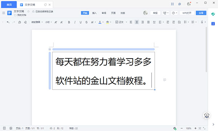This screenshot has width=218, height=131.
Task: Click the blue 分享 share button
Action: tap(201, 13)
